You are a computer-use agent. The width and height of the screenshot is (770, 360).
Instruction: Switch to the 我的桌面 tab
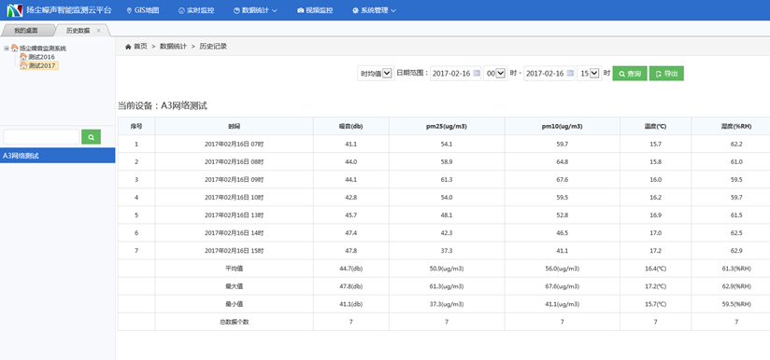coord(26,31)
